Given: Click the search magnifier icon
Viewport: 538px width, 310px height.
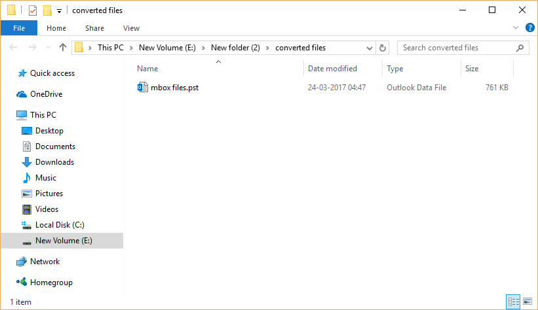Looking at the screenshot, I should click(x=520, y=48).
